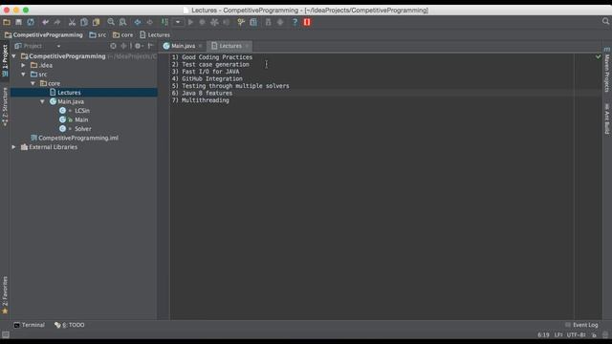Click the Forward navigation arrow icon
612x344 pixels.
(x=149, y=22)
